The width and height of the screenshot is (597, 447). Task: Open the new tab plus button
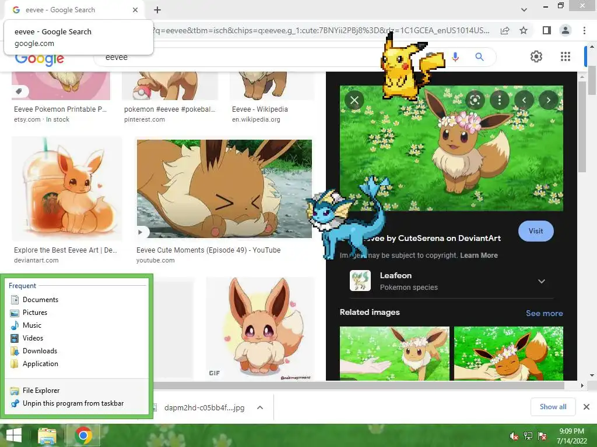click(157, 10)
